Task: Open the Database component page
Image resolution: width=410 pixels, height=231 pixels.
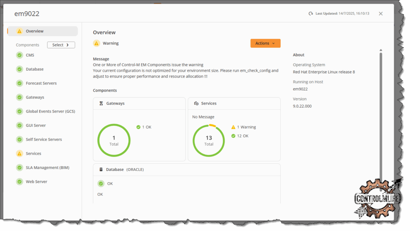Action: pos(34,69)
